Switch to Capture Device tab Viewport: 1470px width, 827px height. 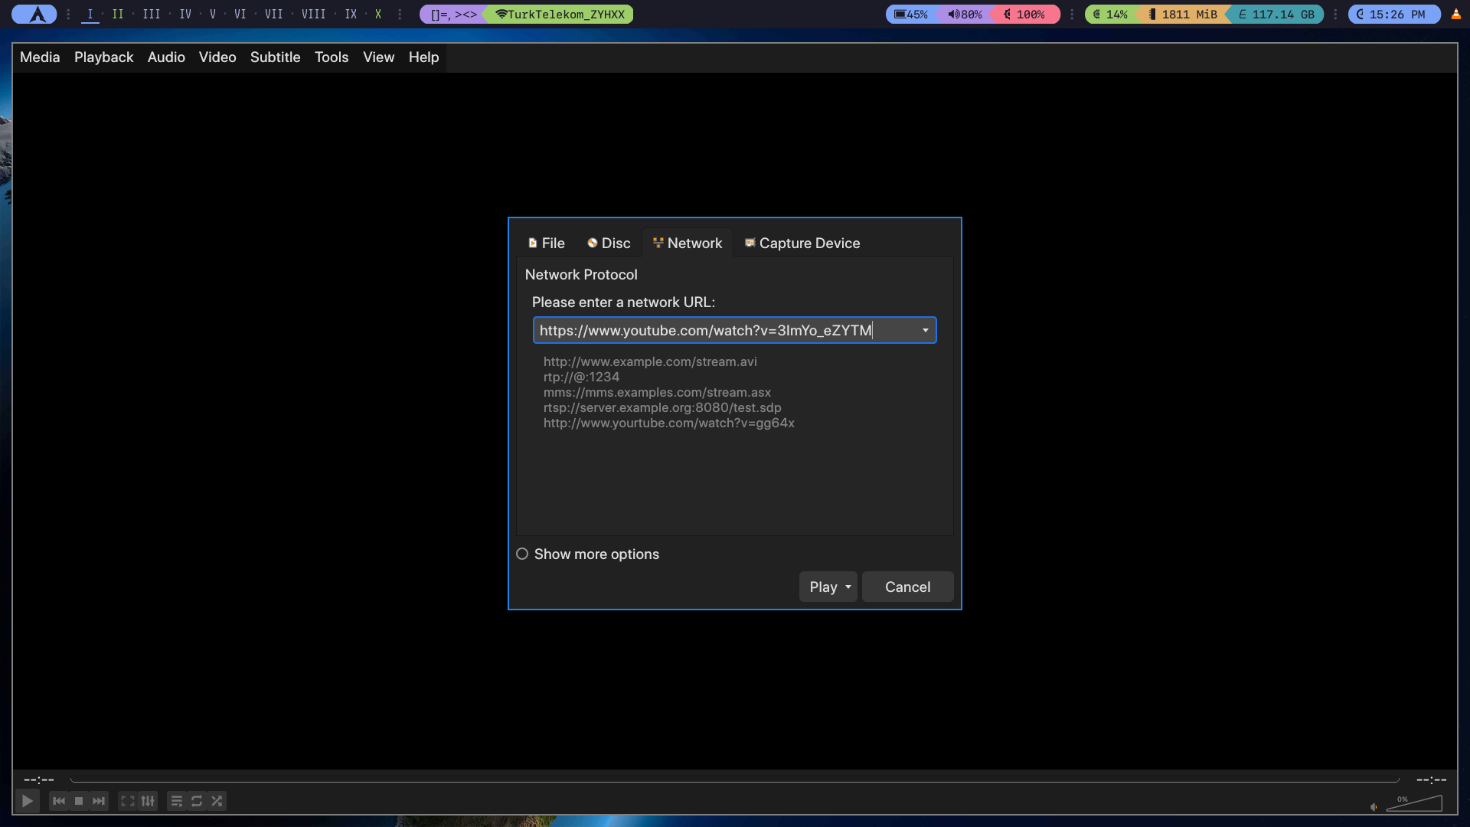click(802, 243)
